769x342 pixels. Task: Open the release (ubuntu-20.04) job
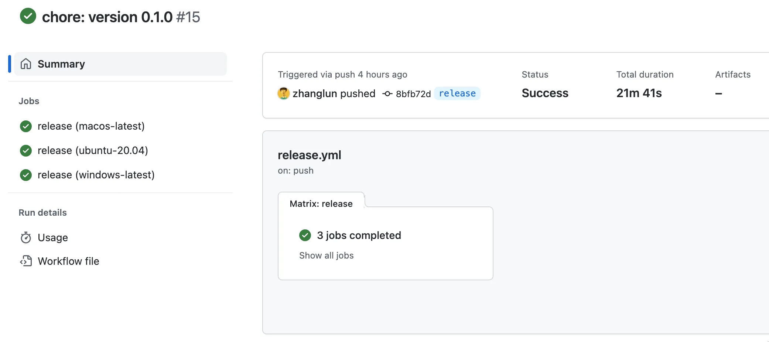tap(93, 151)
